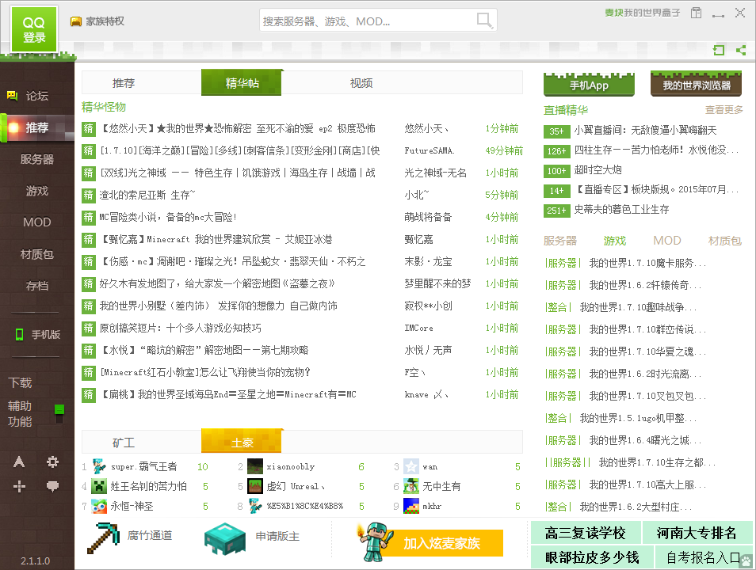Open author 光之神域-无名 profile
This screenshot has width=756, height=570.
(x=435, y=173)
